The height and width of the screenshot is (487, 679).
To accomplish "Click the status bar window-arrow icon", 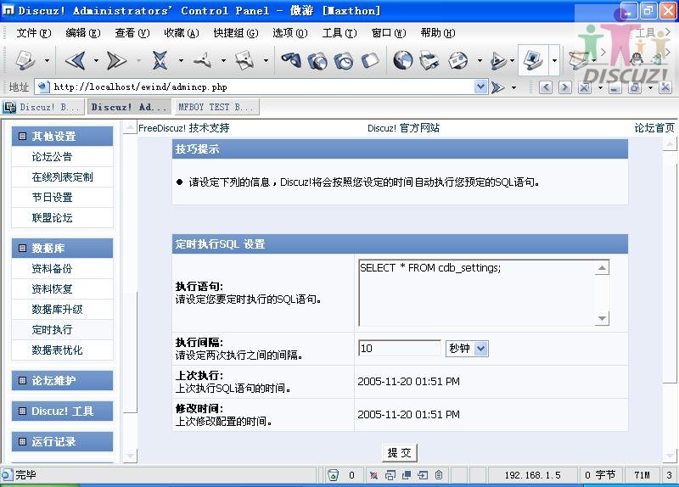I will [x=423, y=475].
